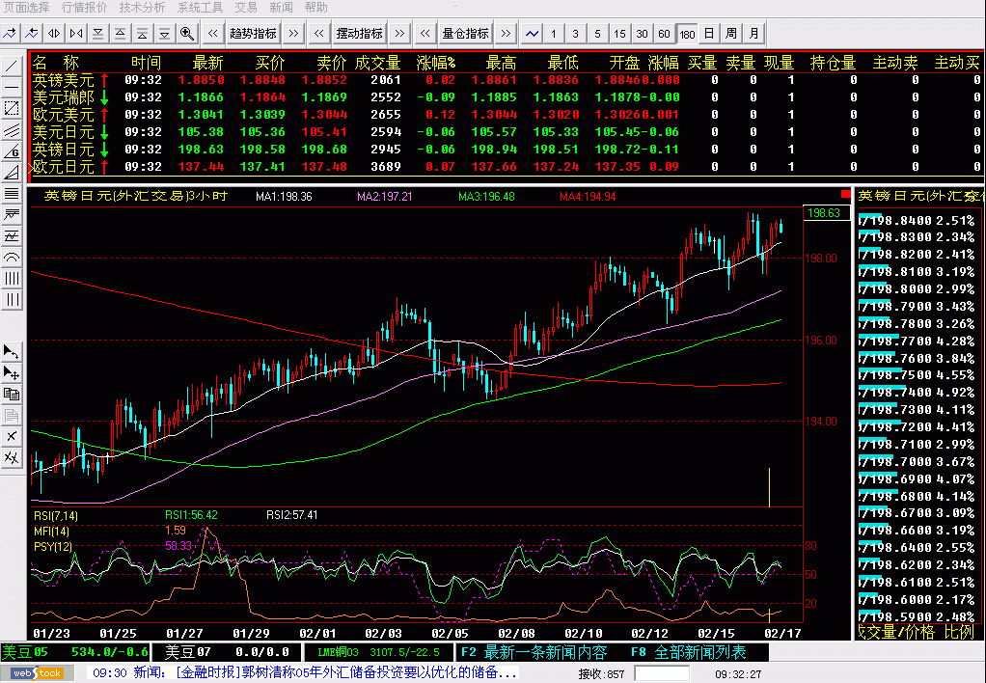Switch to weekly (周) chart period
Viewport: 986px width, 683px height.
[731, 34]
